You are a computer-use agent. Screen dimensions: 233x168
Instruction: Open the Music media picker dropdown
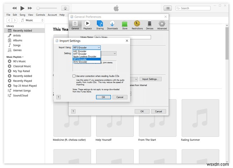pyautogui.click(x=32, y=20)
